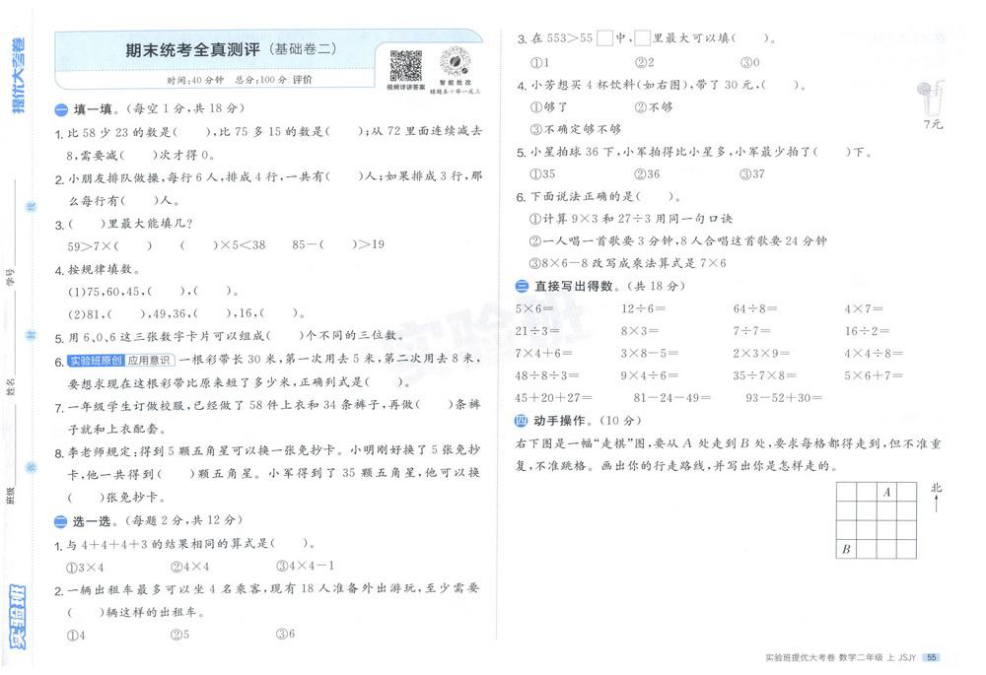The height and width of the screenshot is (675, 986).
Task: Click grid cell marked A
Action: 886,492
